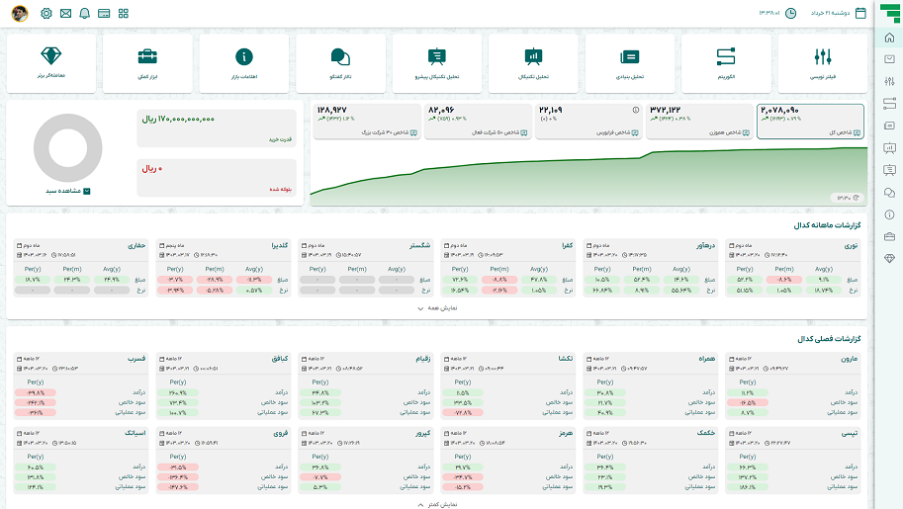Image resolution: width=903 pixels, height=509 pixels.
Task: Open the معامله‌گر برتر diamond tile
Action: (51, 63)
